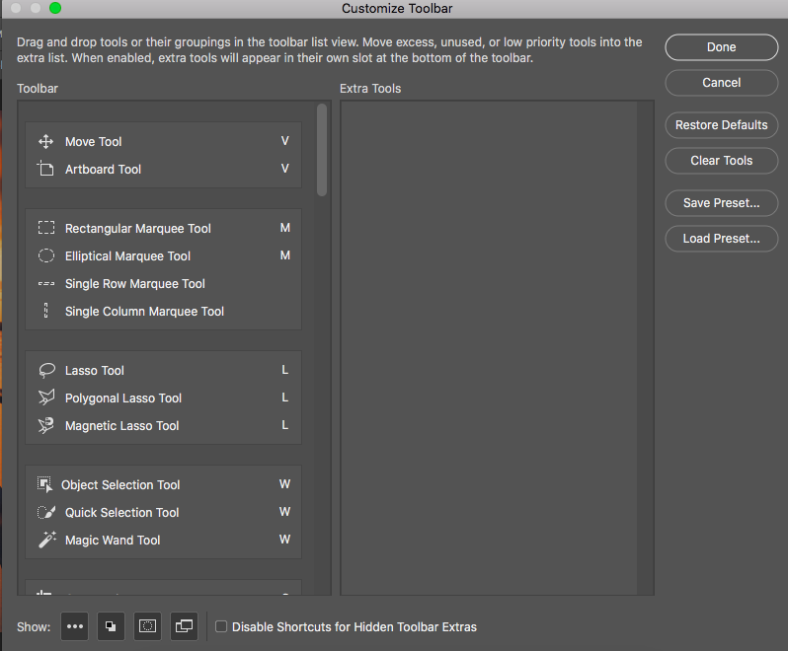Viewport: 788px width, 651px height.
Task: Click the Toolbar list scrollbar thumb
Action: (x=322, y=150)
